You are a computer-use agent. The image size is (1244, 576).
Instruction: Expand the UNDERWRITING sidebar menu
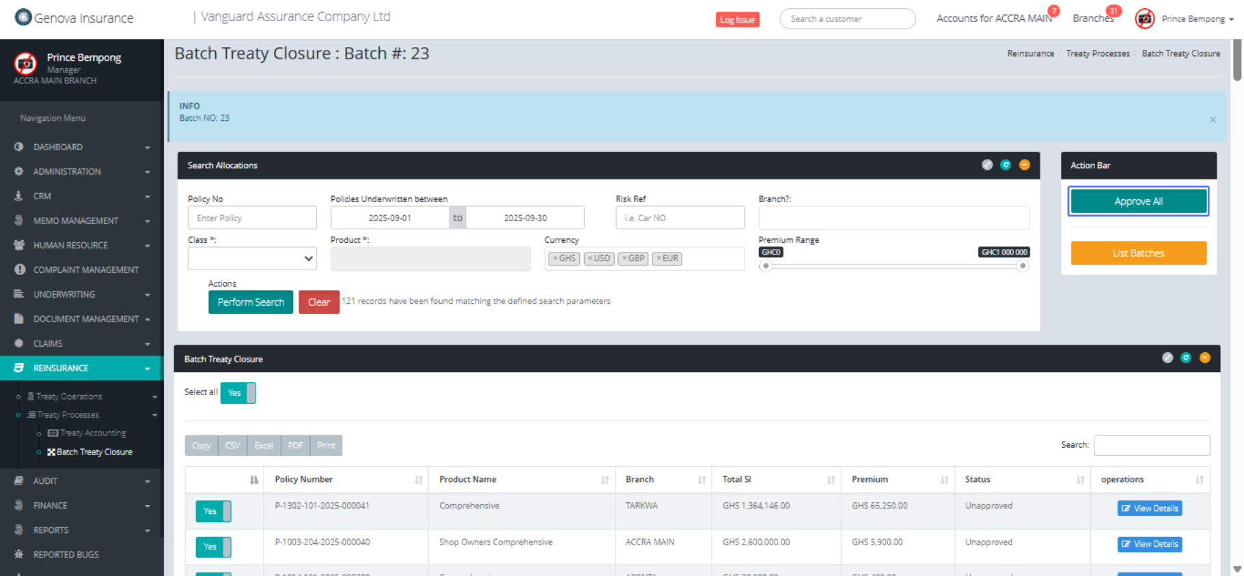point(81,294)
